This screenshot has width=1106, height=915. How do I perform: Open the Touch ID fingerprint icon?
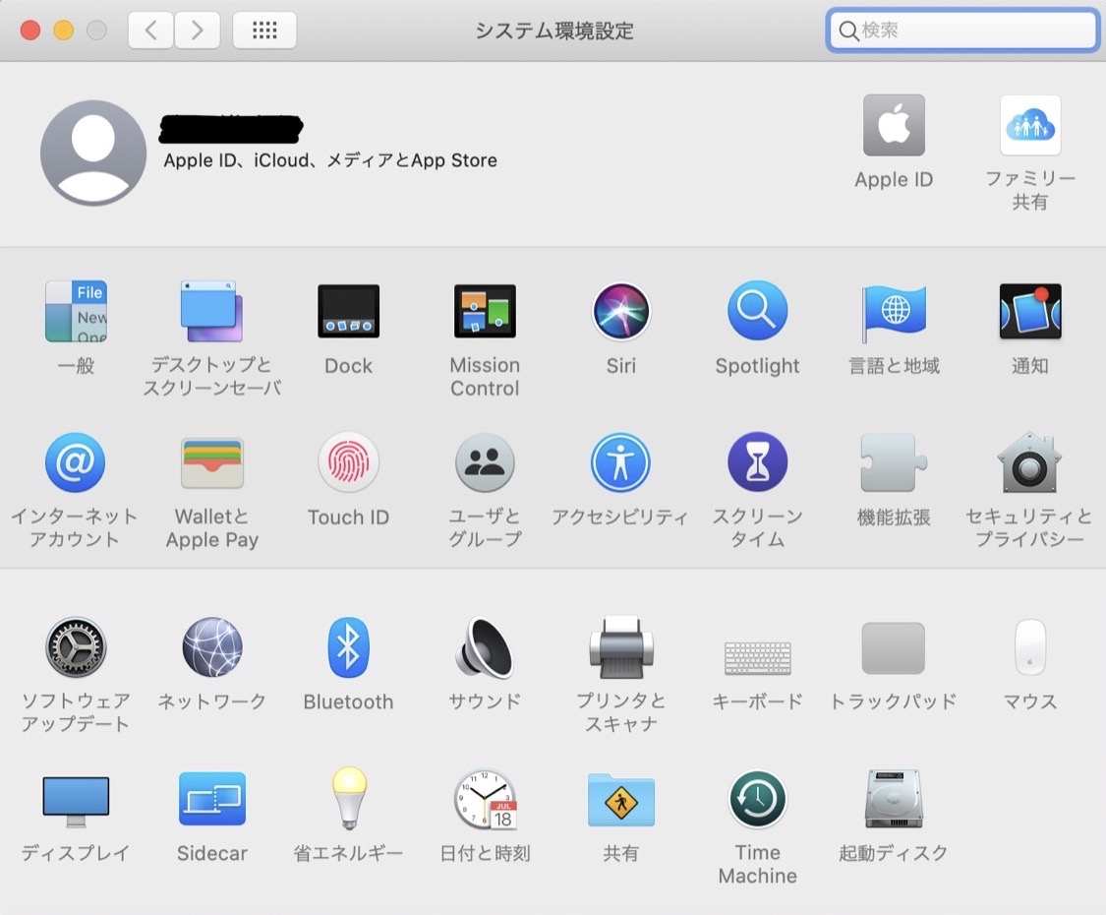coord(348,463)
